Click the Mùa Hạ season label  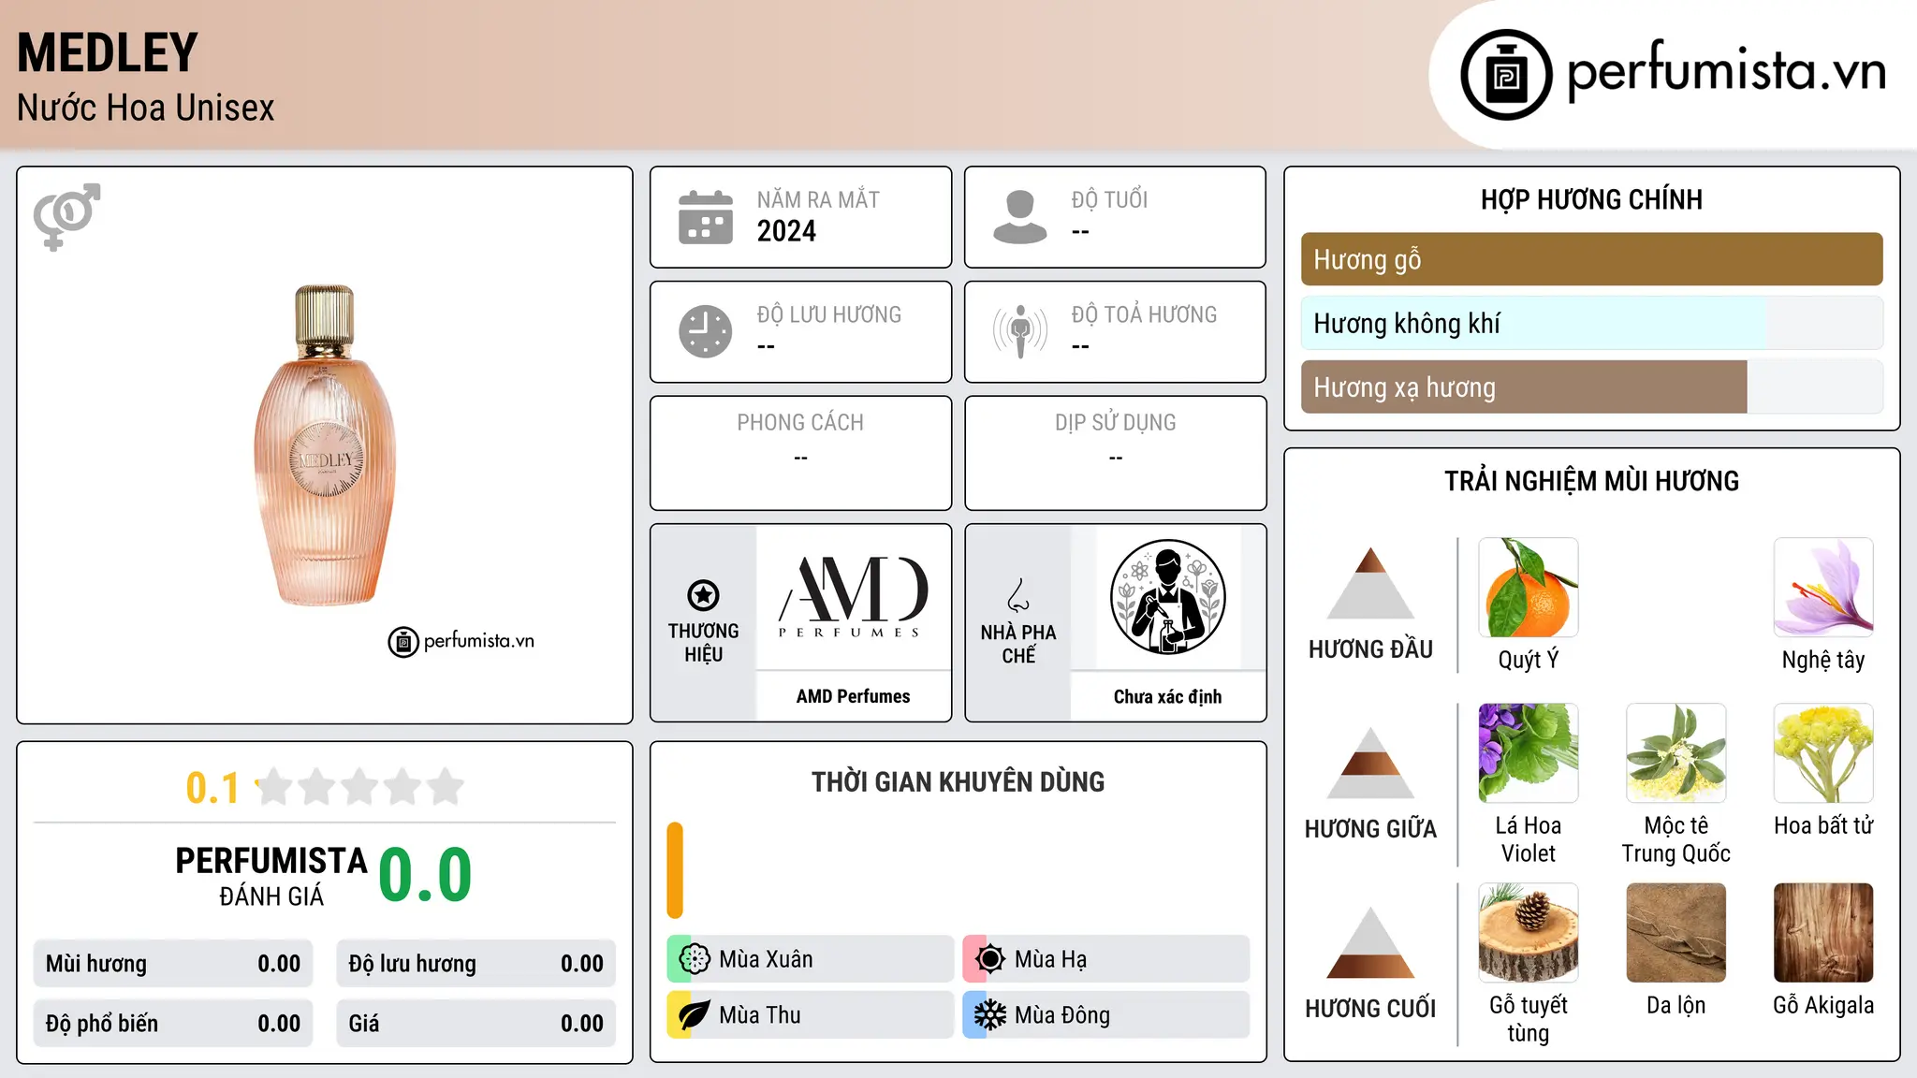coord(1050,959)
